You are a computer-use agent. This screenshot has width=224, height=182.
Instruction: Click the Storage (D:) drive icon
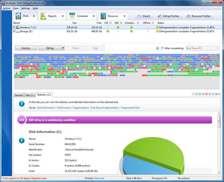click(x=18, y=31)
